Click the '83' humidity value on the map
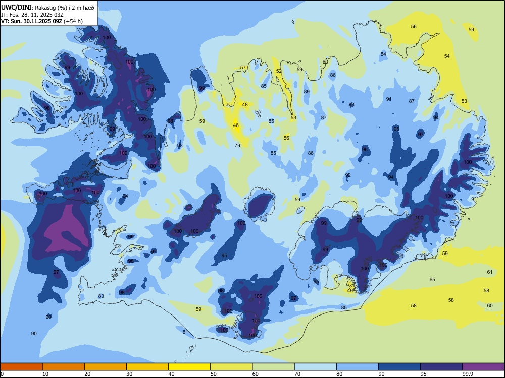 point(101,296)
